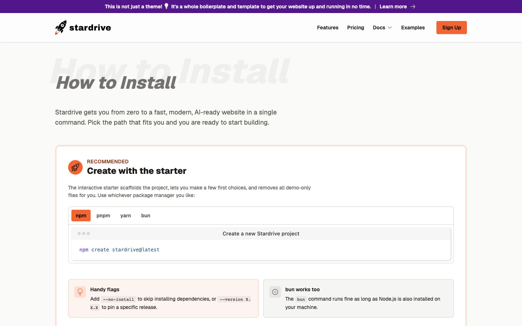Switch to the pnpm tab
This screenshot has width=522, height=326.
(x=103, y=216)
